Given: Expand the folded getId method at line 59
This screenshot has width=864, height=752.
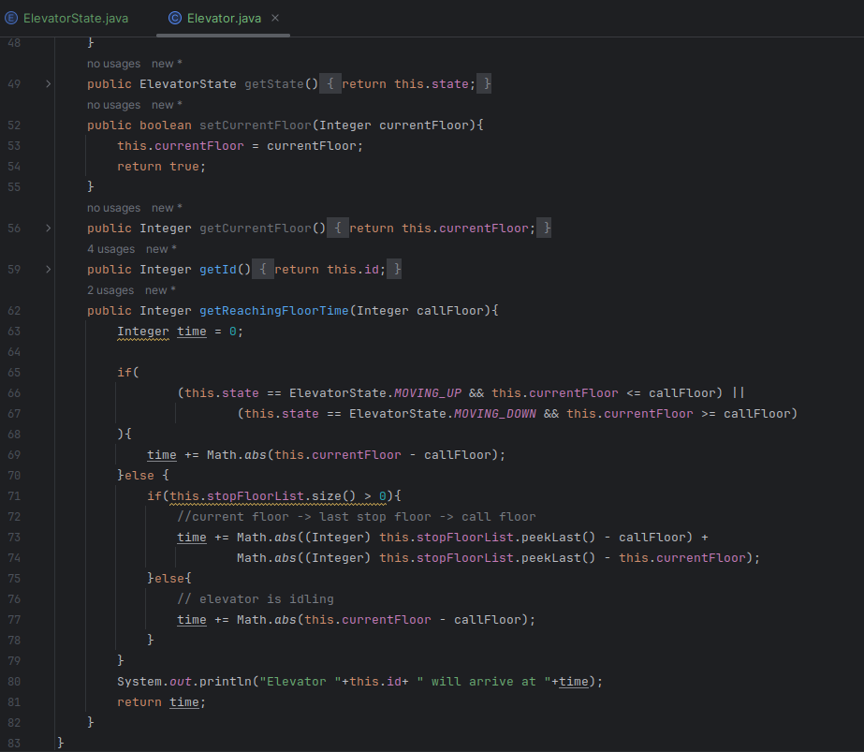Looking at the screenshot, I should [x=49, y=270].
